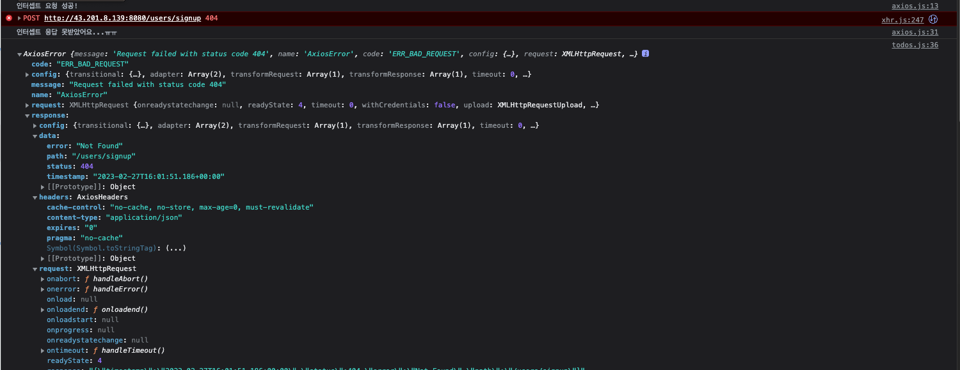Viewport: 960px width, 370px height.
Task: Click the pragma "no-cache" line
Action: pyautogui.click(x=84, y=238)
